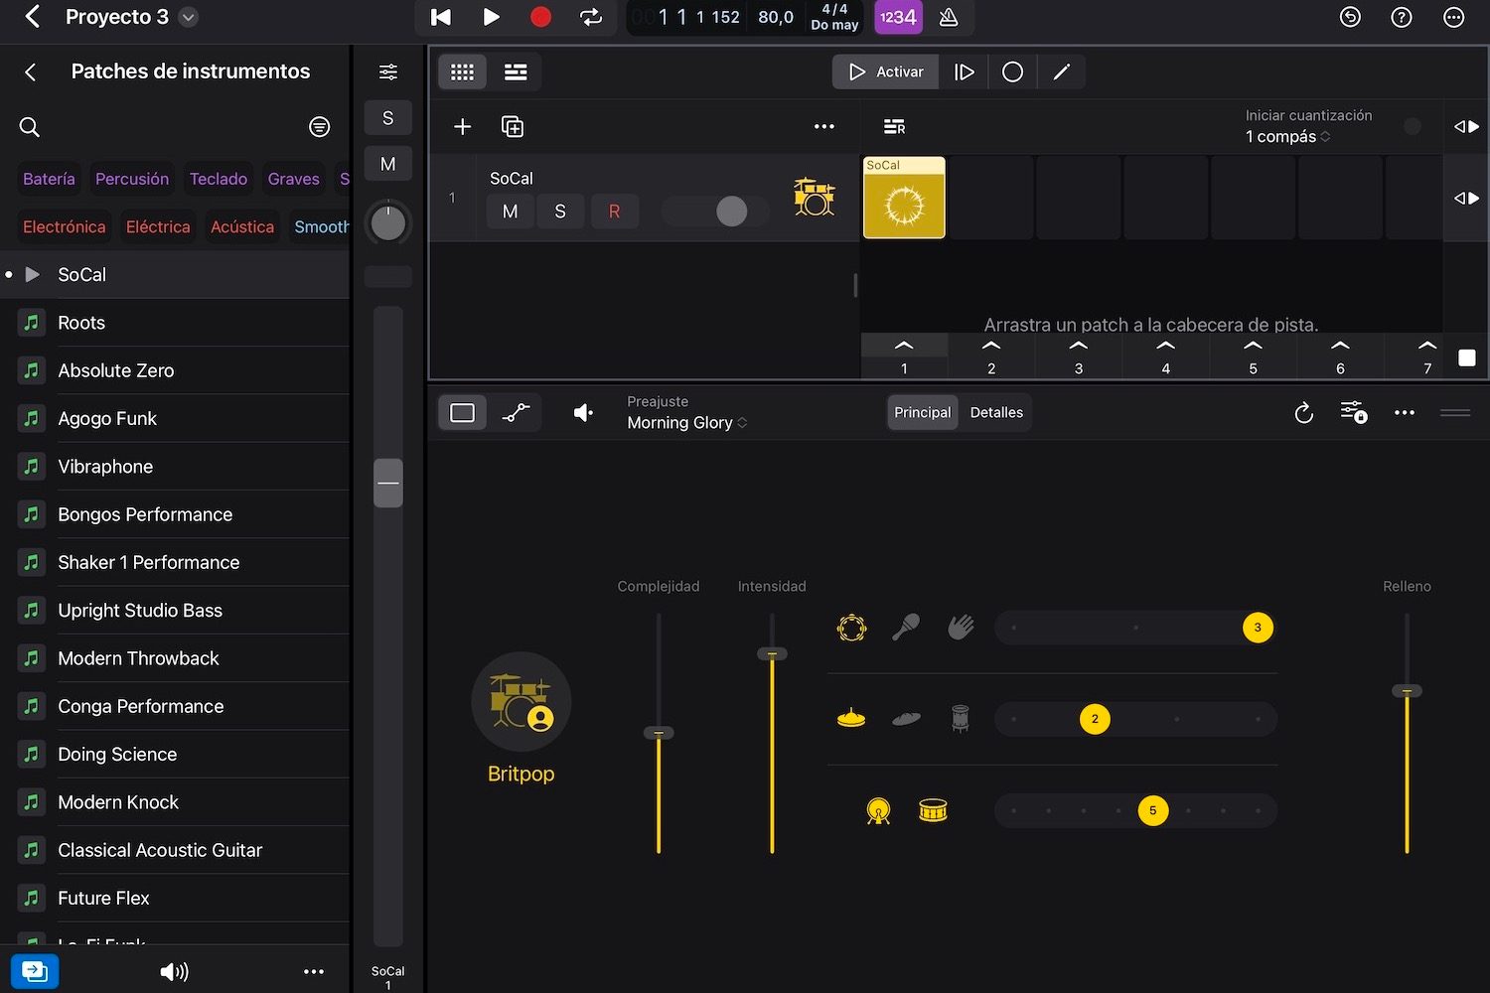Mute the SoCal track
This screenshot has height=993, width=1490.
(510, 211)
